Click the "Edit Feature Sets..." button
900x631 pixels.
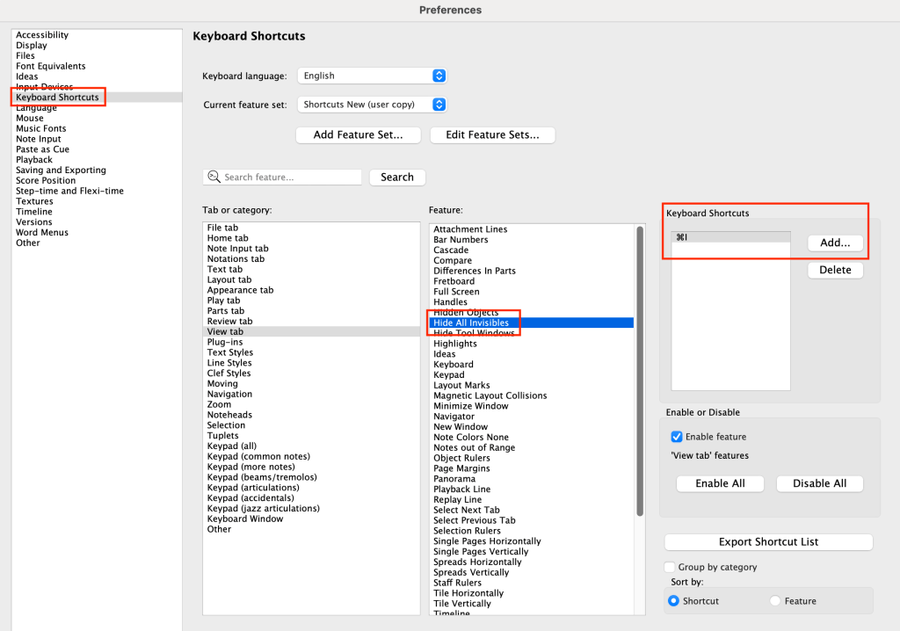click(x=492, y=134)
